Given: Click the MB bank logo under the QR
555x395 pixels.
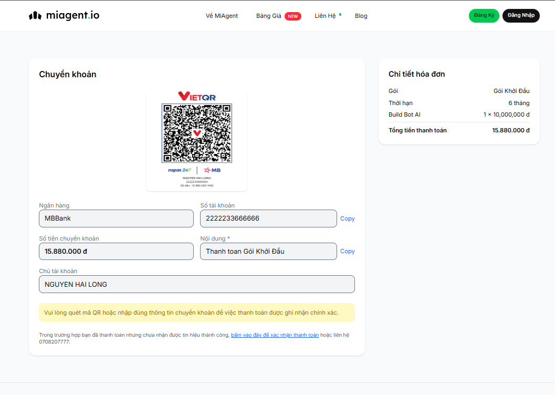Looking at the screenshot, I should (212, 170).
